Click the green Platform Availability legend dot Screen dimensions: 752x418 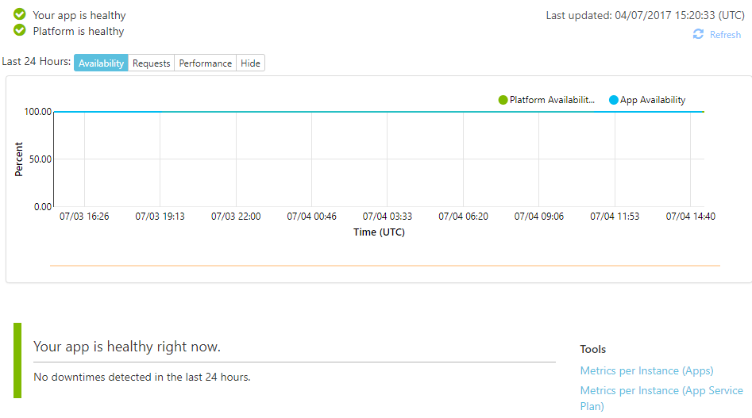click(503, 100)
